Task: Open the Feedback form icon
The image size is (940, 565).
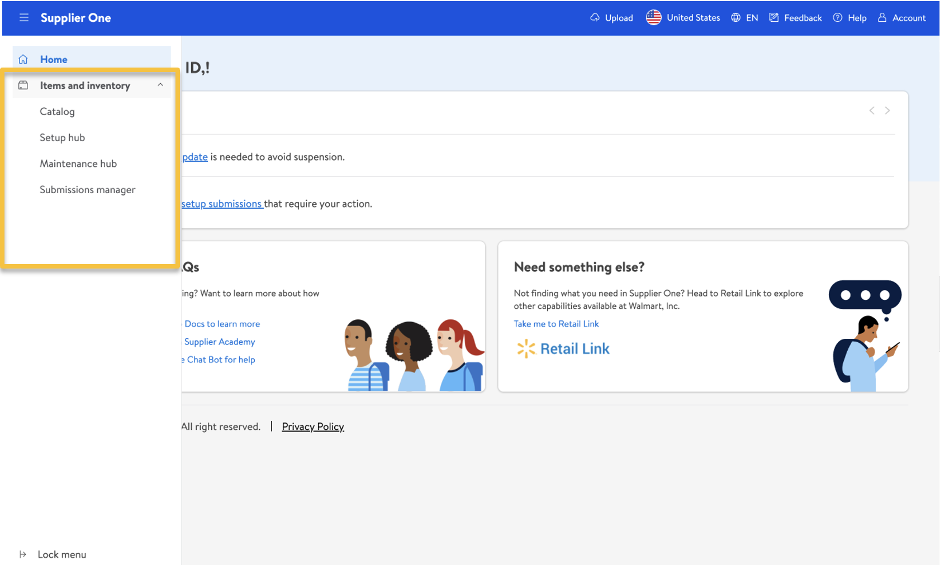Action: coord(774,18)
